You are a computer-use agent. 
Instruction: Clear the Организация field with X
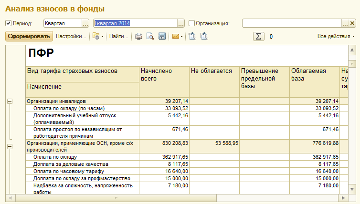[352, 23]
